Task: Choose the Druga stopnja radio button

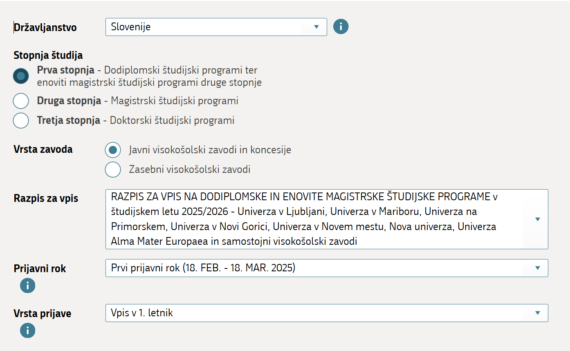Action: click(x=21, y=101)
